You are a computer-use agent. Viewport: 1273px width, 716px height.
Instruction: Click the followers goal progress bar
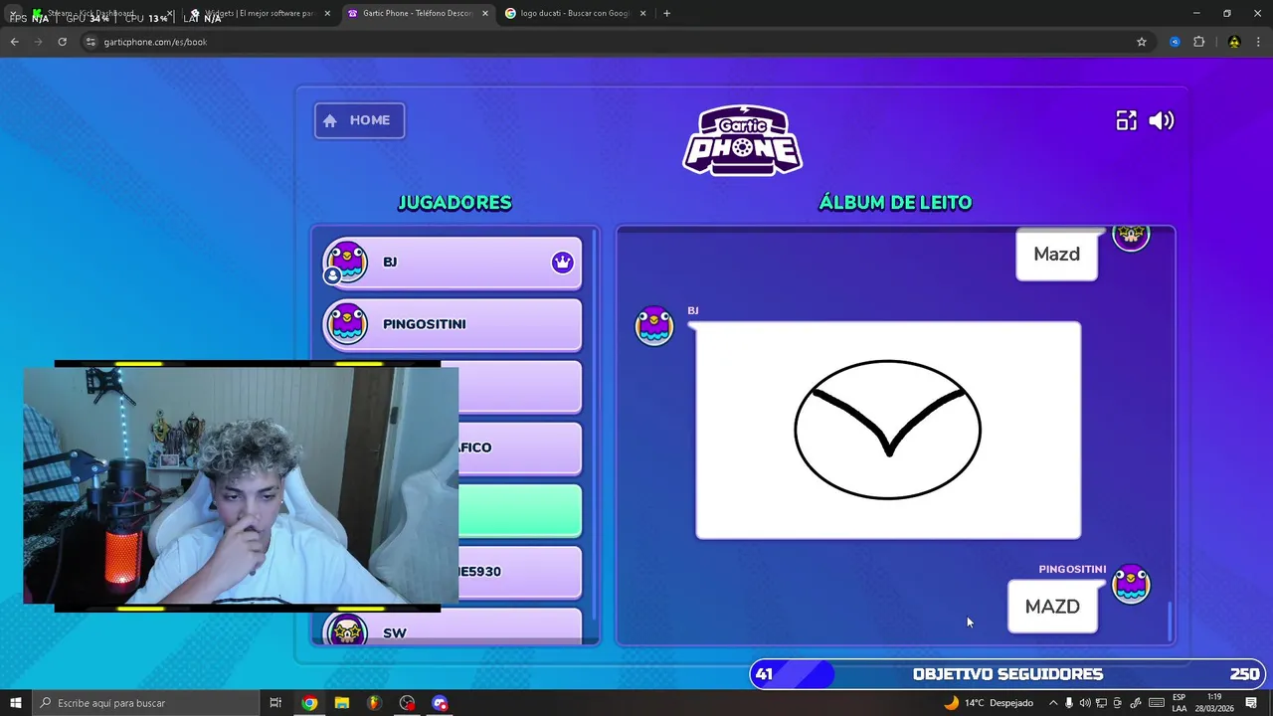coord(1007,674)
